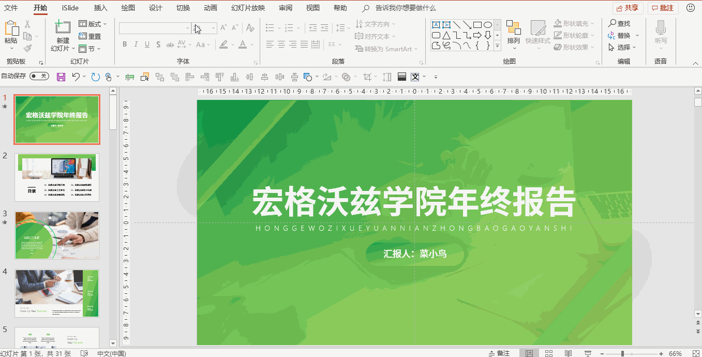Switch to the 插入 insert tab

point(101,8)
